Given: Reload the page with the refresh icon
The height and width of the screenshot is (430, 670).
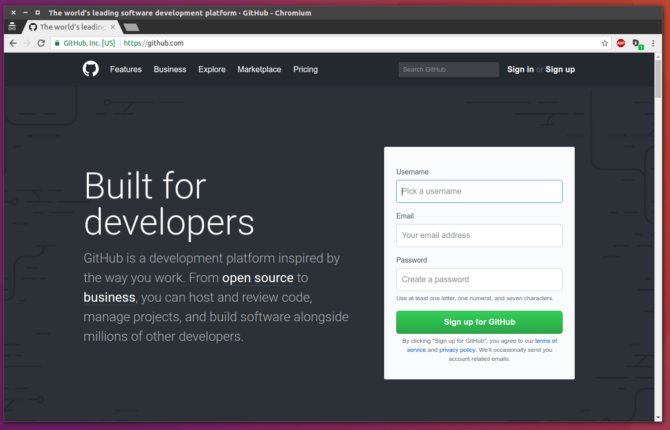Looking at the screenshot, I should [41, 43].
